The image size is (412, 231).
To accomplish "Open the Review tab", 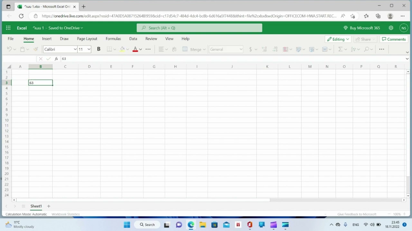I will point(151,38).
